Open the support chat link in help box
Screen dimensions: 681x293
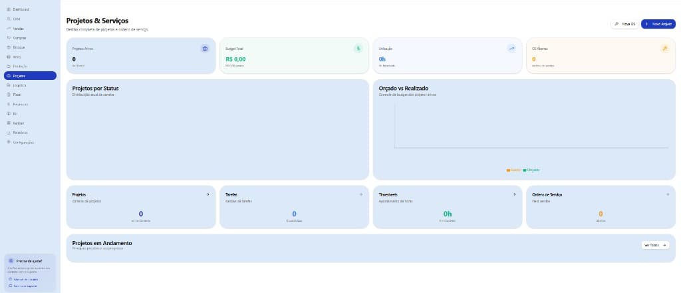23,286
